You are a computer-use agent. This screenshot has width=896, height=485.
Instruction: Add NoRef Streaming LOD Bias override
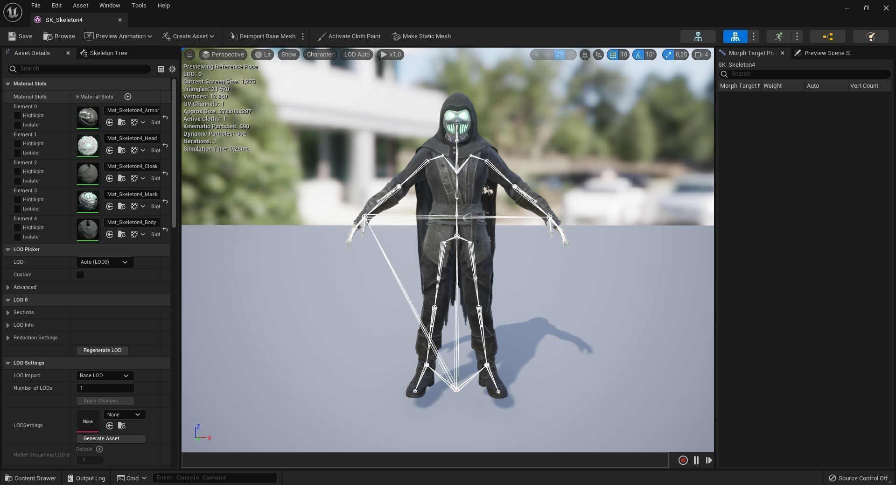(99, 449)
